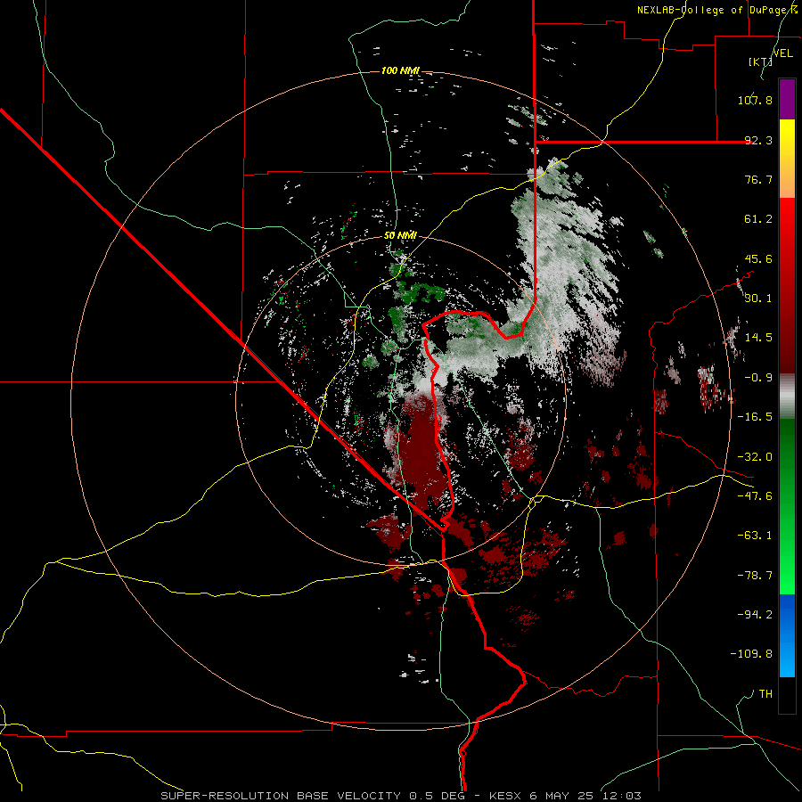Select the -47.6 velocity scale value
Screen dimensions: 802x802
click(755, 496)
